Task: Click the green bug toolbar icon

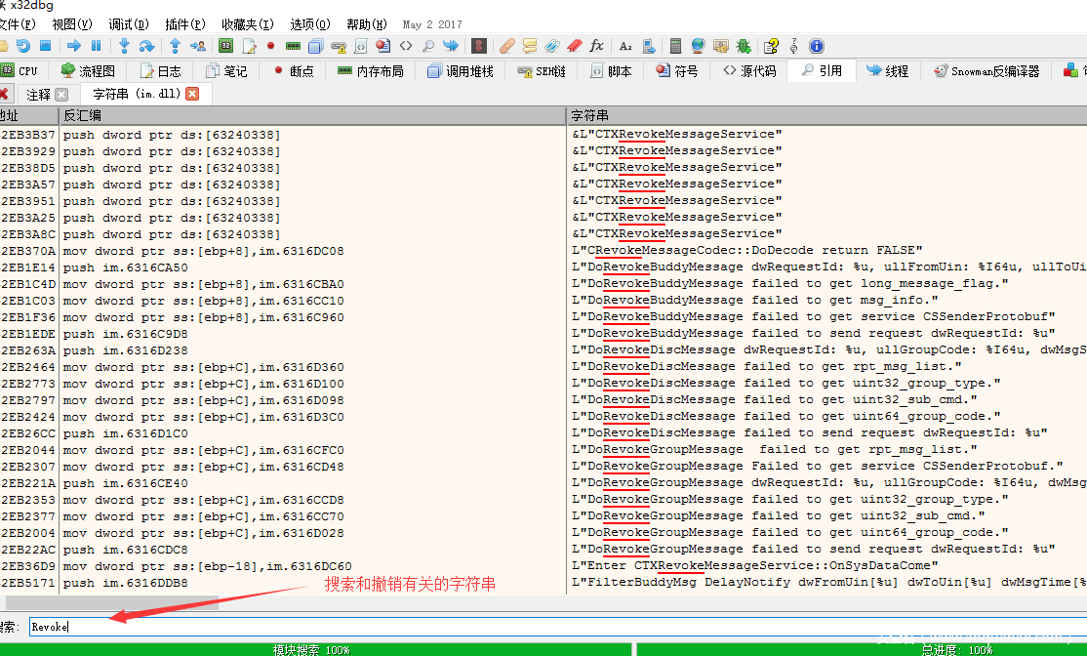Action: click(x=744, y=46)
